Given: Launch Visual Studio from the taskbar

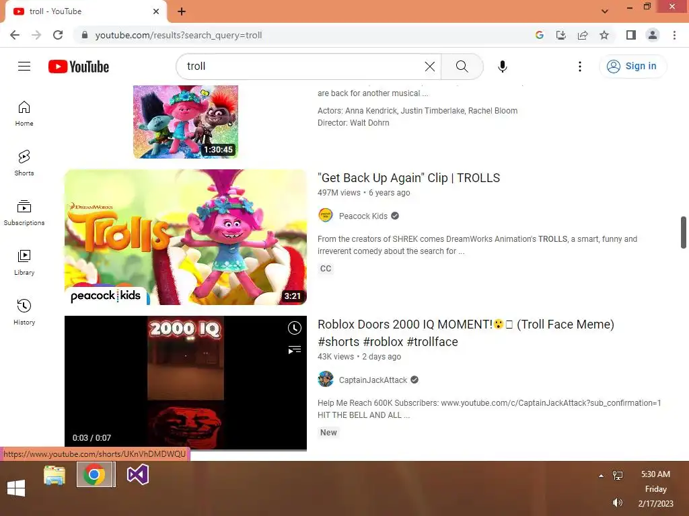Looking at the screenshot, I should pos(138,474).
